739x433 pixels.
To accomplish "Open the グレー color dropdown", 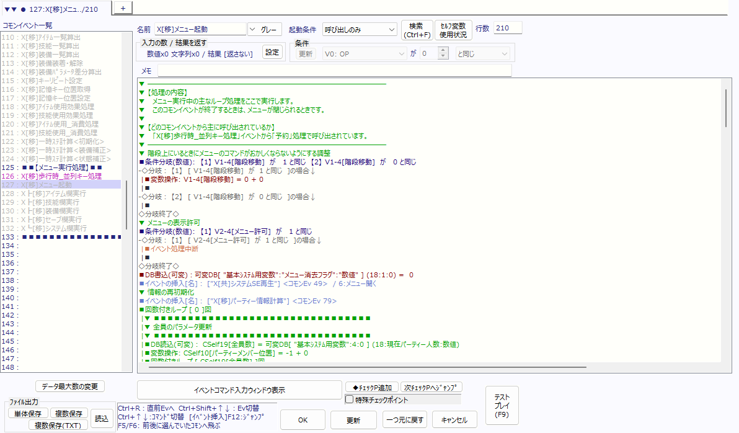I will click(264, 29).
